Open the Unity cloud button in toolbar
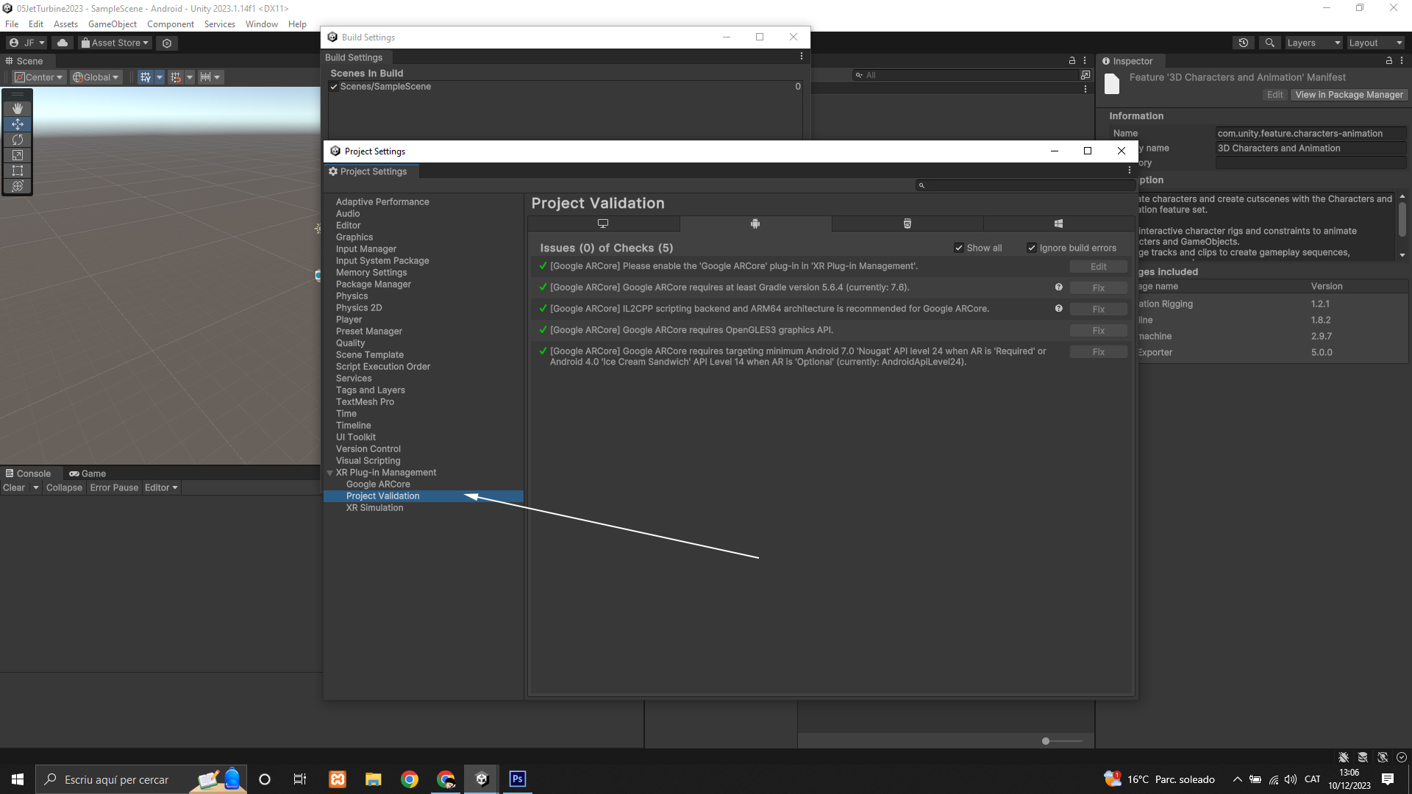This screenshot has height=794, width=1412. pyautogui.click(x=63, y=43)
